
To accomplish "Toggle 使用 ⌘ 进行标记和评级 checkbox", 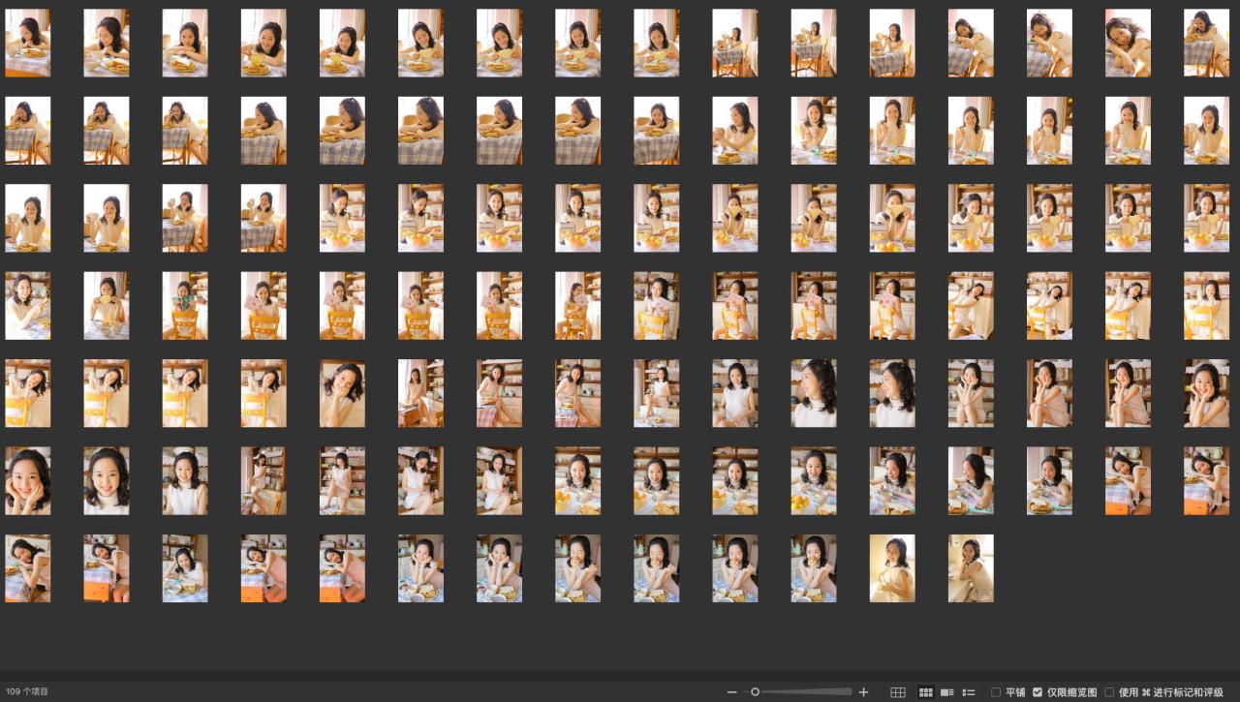I will [x=1109, y=692].
